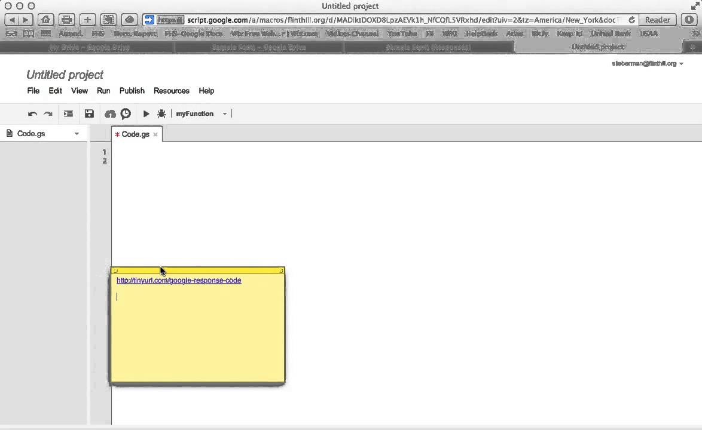Click the sticky note's top-right corner box

[281, 271]
